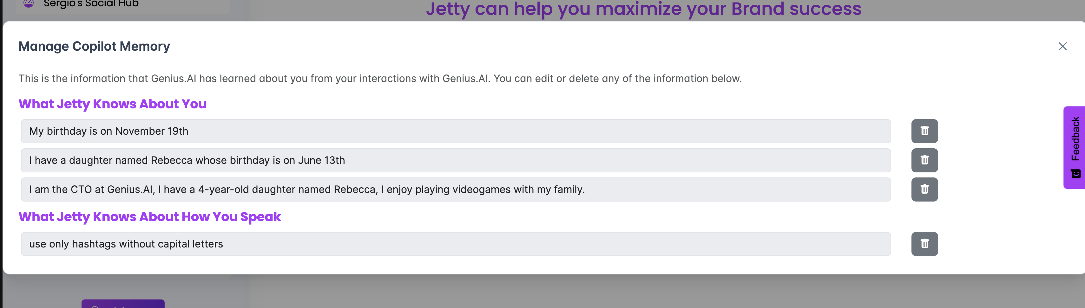Screen dimensions: 1085x308
Task: Edit the 'I am the CTO at Genius.AI' memory field
Action: 456,189
